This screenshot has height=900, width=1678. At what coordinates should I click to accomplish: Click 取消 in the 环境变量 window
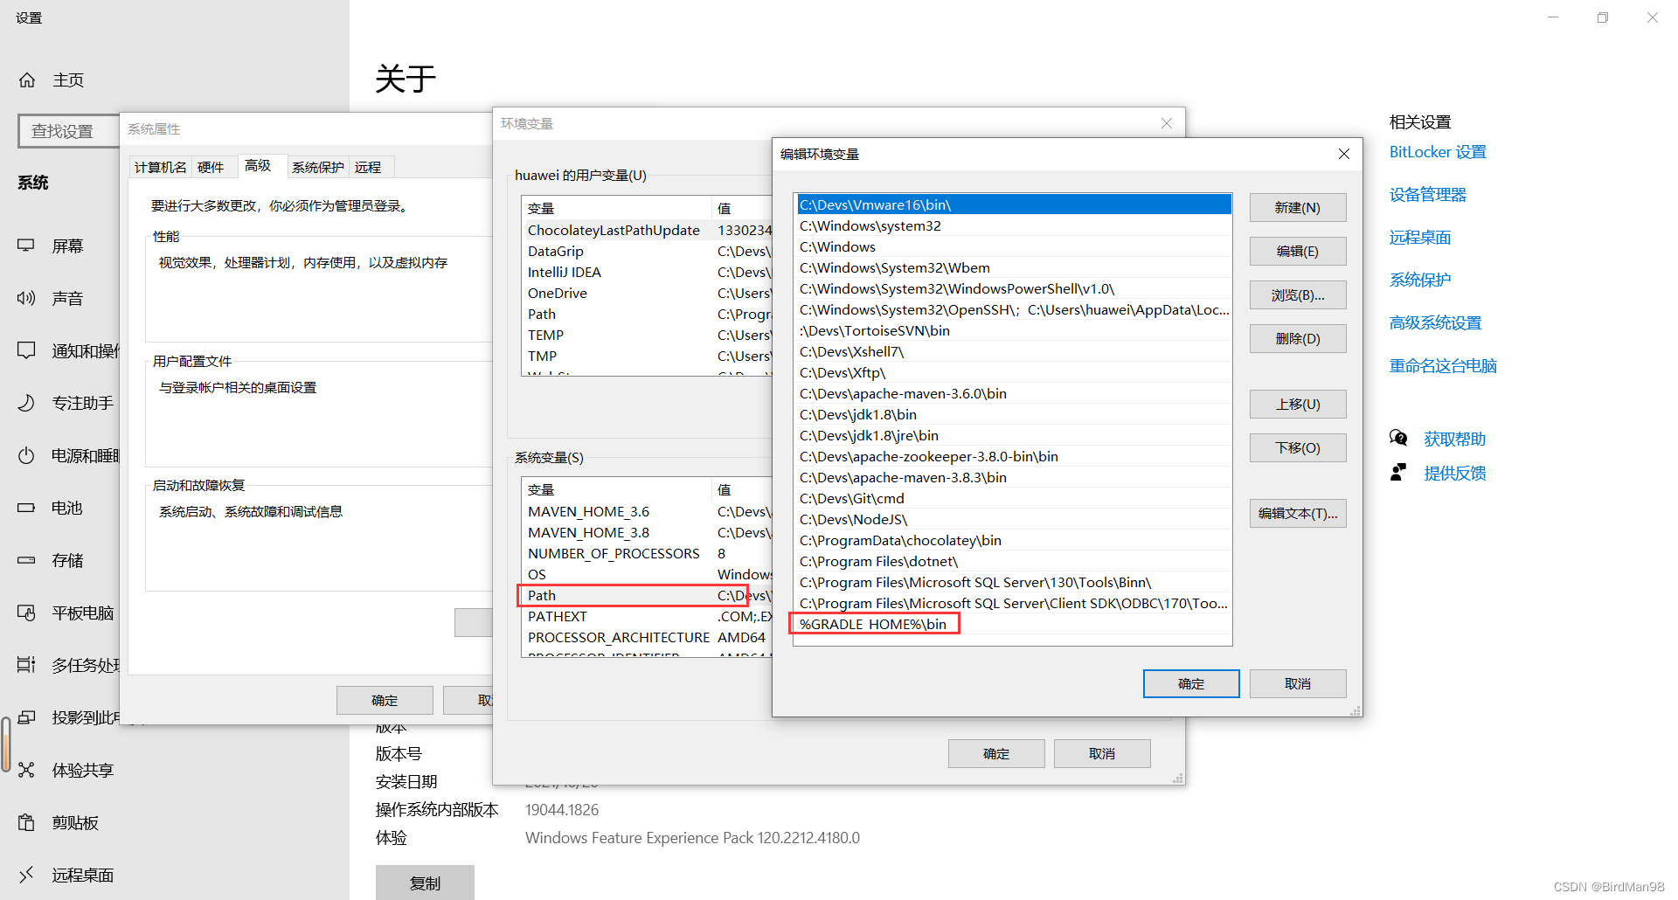(x=1102, y=753)
